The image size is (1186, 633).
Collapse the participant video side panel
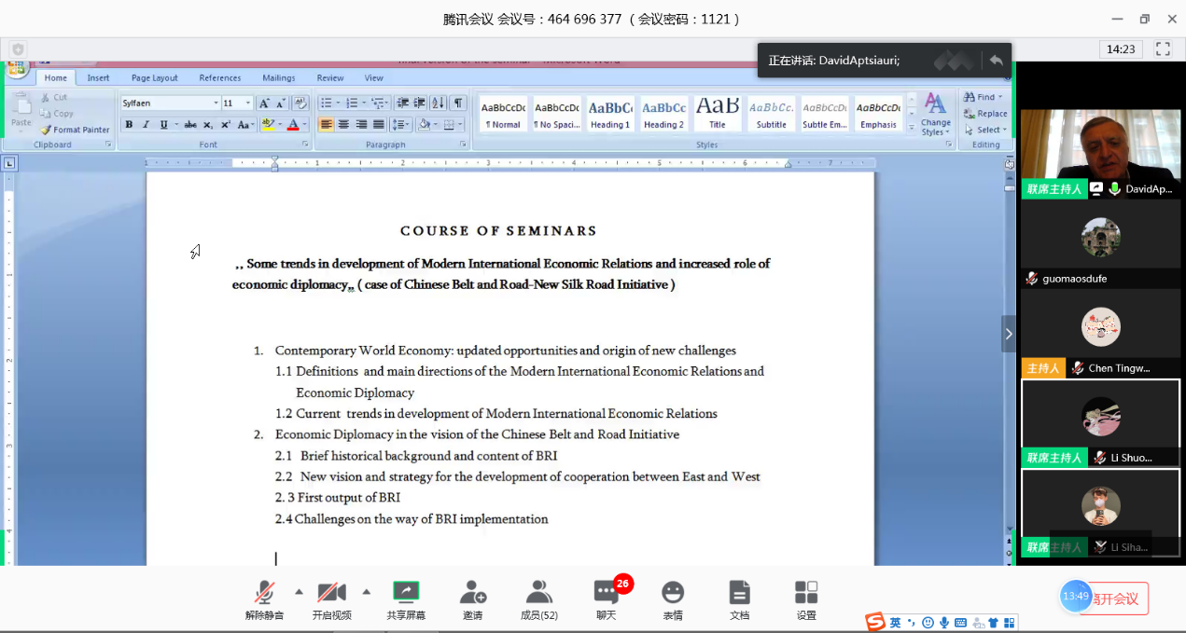pos(1008,334)
